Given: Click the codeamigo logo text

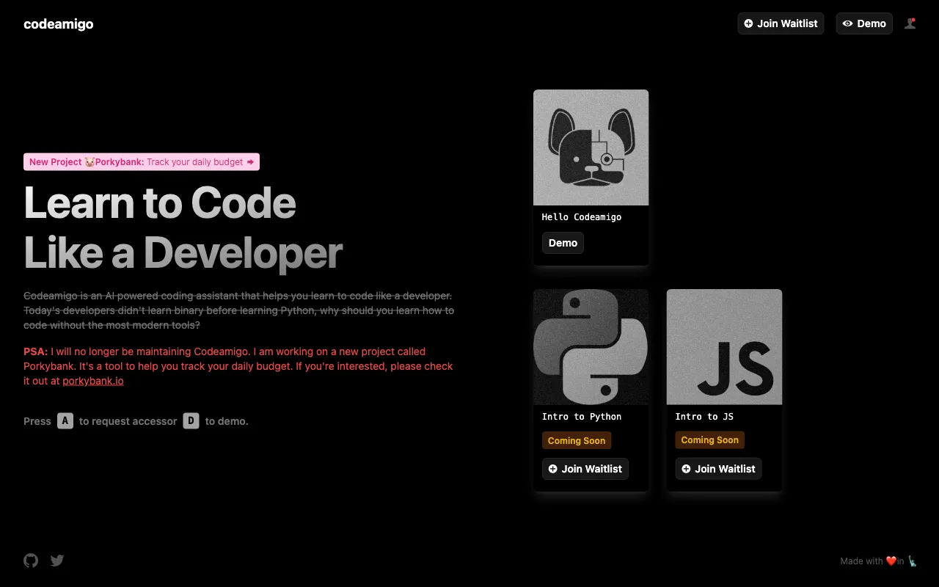Looking at the screenshot, I should 59,23.
